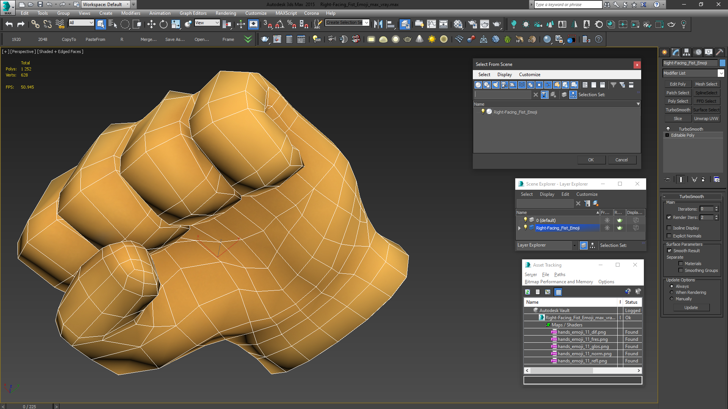728x409 pixels.
Task: Click the green grass icon
Action: pos(508,39)
